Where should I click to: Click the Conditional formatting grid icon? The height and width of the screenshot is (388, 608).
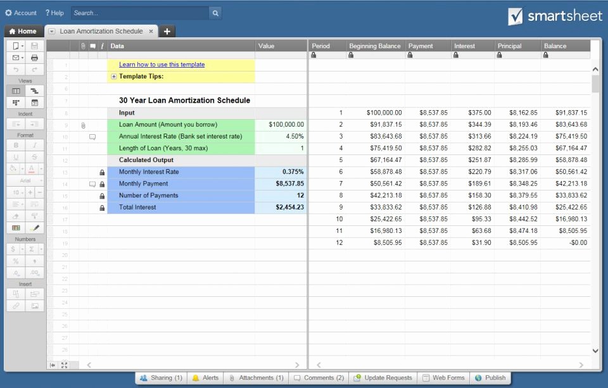tap(16, 228)
